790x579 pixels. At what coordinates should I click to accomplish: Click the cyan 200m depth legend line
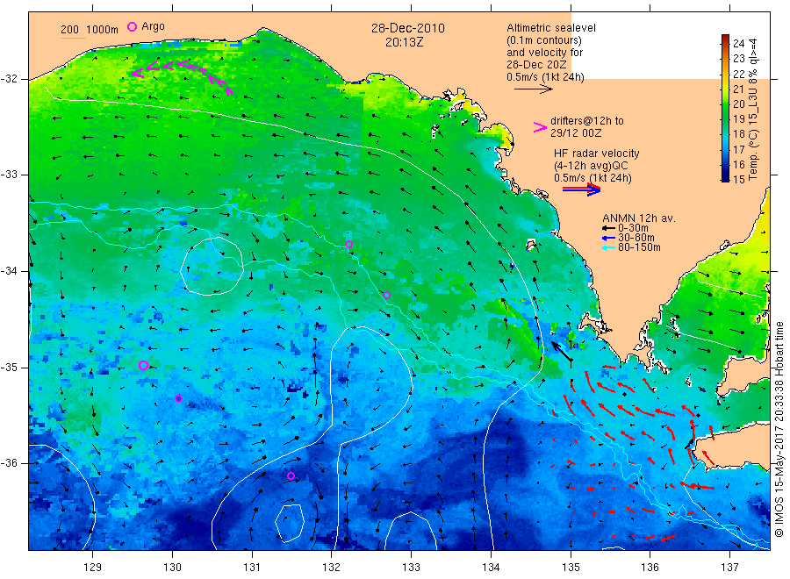coord(73,38)
